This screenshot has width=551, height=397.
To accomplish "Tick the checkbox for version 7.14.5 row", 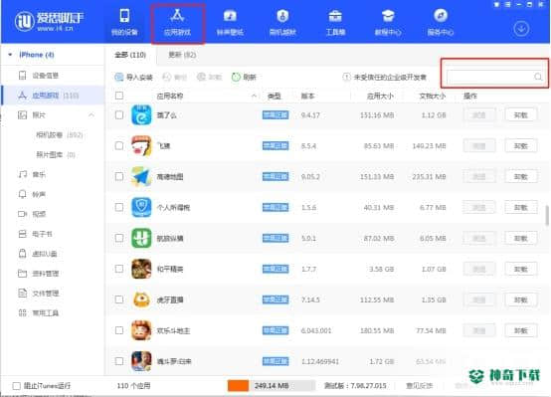I will (119, 299).
